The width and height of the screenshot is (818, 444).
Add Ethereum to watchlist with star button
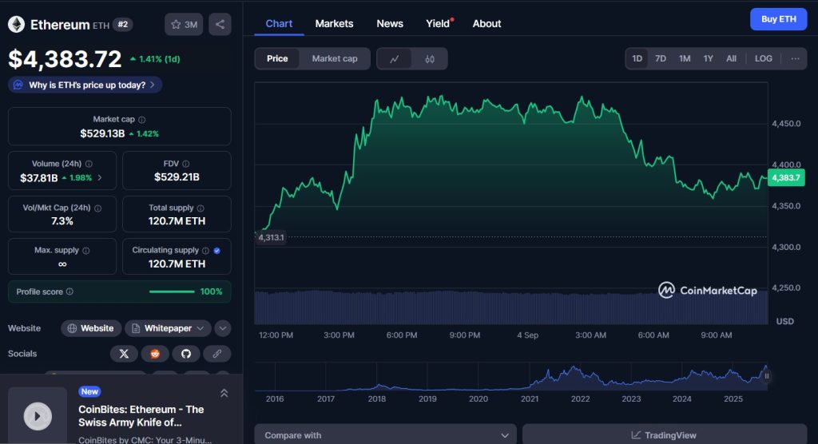click(x=184, y=25)
